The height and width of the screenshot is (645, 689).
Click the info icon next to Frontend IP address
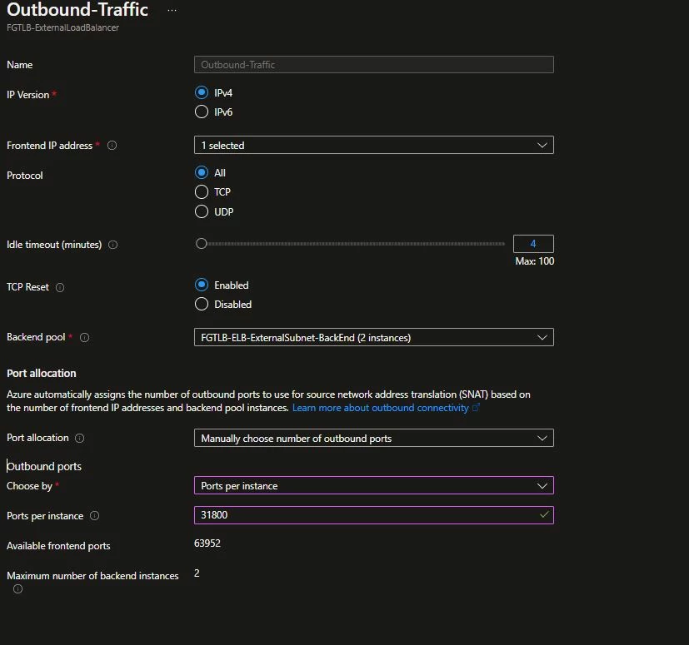click(112, 146)
